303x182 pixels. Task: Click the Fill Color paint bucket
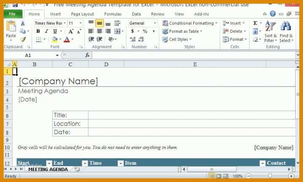55,39
